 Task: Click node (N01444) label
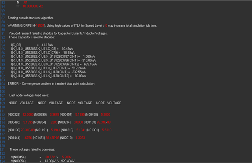14,138
